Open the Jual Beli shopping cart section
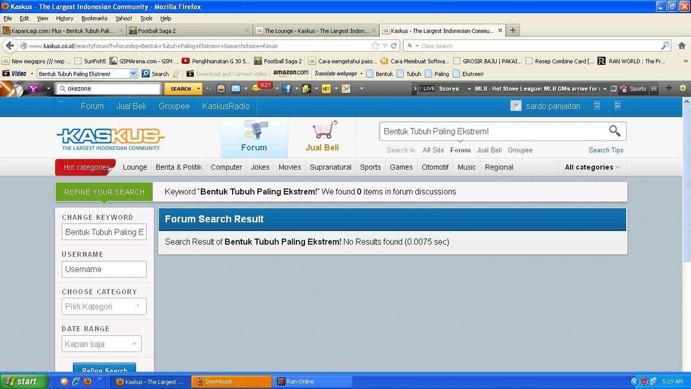This screenshot has height=389, width=691. [322, 137]
